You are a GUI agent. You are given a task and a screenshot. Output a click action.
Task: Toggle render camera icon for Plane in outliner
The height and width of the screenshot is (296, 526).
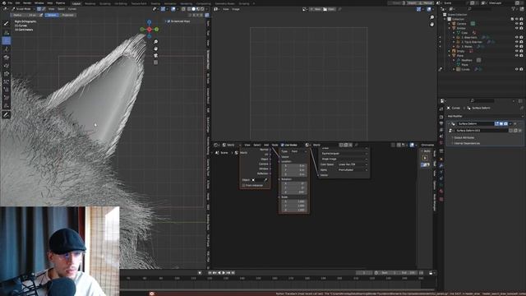(x=521, y=55)
